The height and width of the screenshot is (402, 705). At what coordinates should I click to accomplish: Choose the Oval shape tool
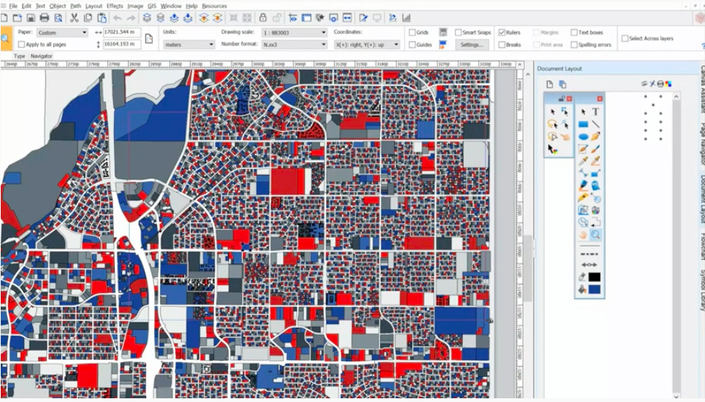[x=583, y=137]
